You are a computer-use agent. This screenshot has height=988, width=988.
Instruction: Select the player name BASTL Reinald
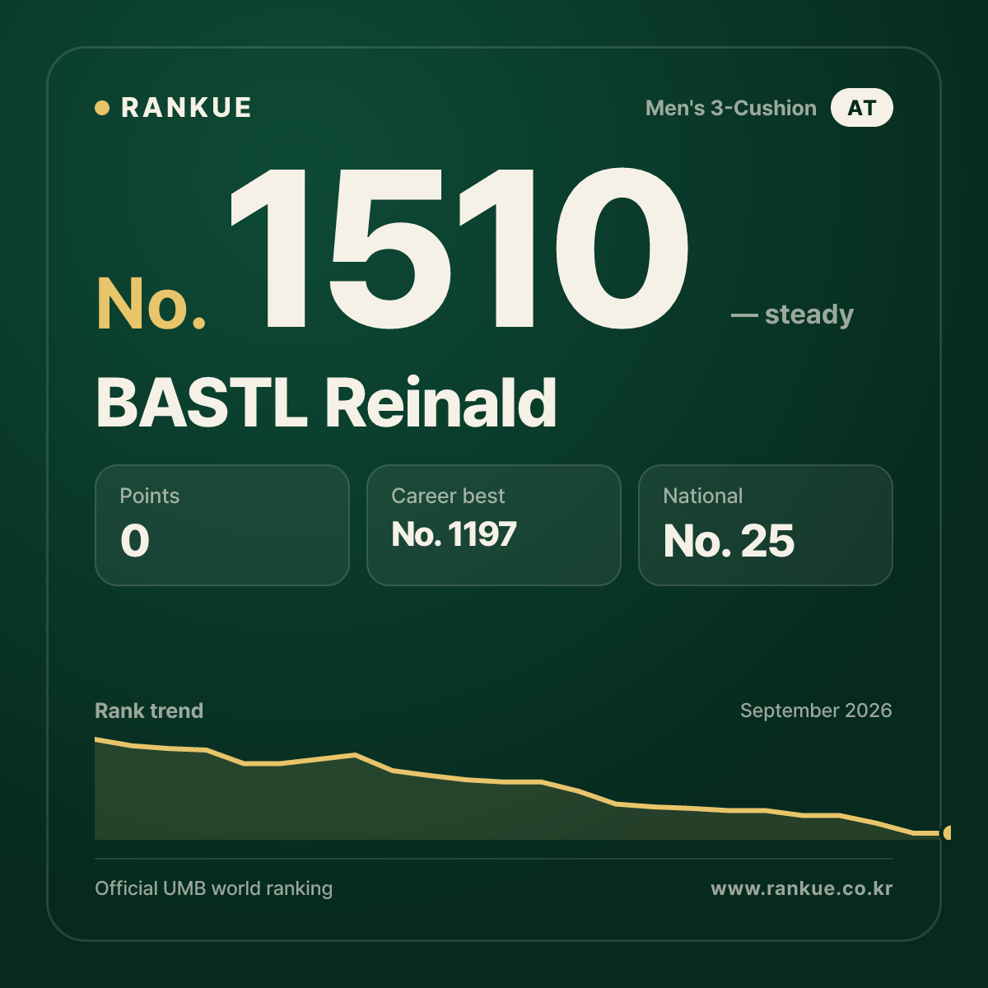326,403
